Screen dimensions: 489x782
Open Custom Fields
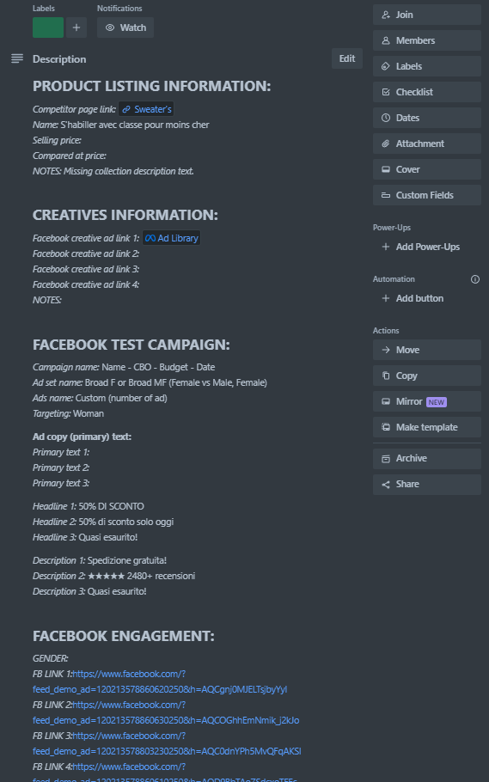tap(426, 195)
